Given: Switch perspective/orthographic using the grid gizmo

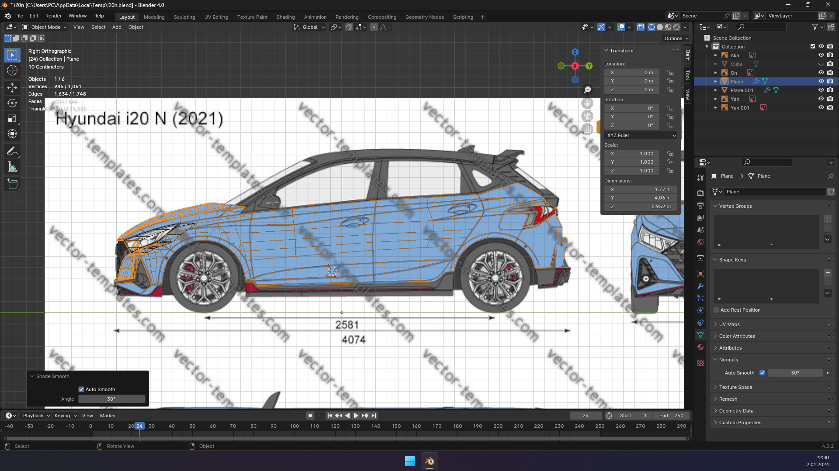Looking at the screenshot, I should tap(587, 129).
